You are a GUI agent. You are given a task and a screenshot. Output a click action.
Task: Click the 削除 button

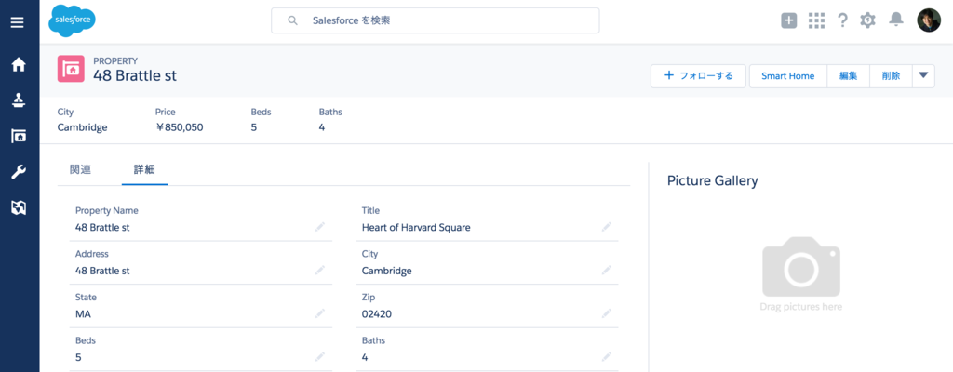click(890, 75)
